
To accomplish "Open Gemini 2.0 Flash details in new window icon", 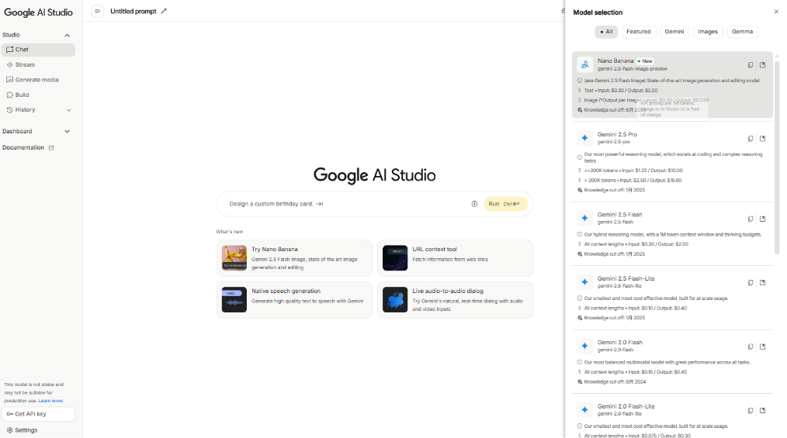I will pos(762,347).
